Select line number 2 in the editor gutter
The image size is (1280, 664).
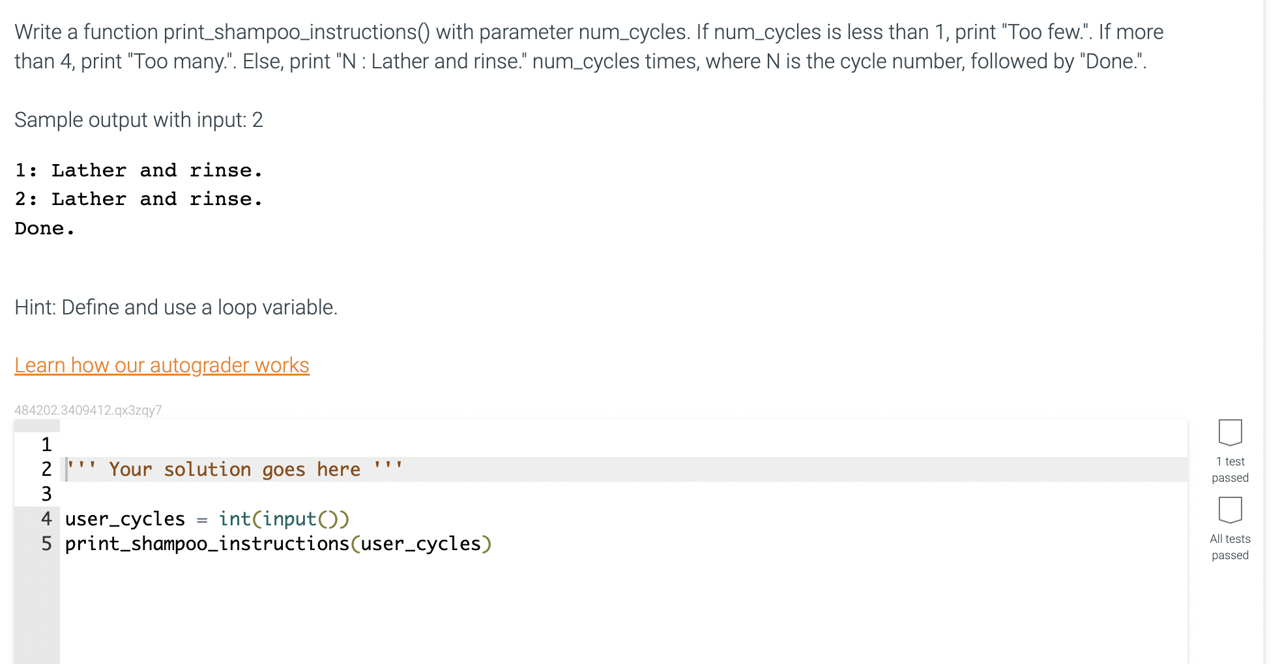(46, 469)
